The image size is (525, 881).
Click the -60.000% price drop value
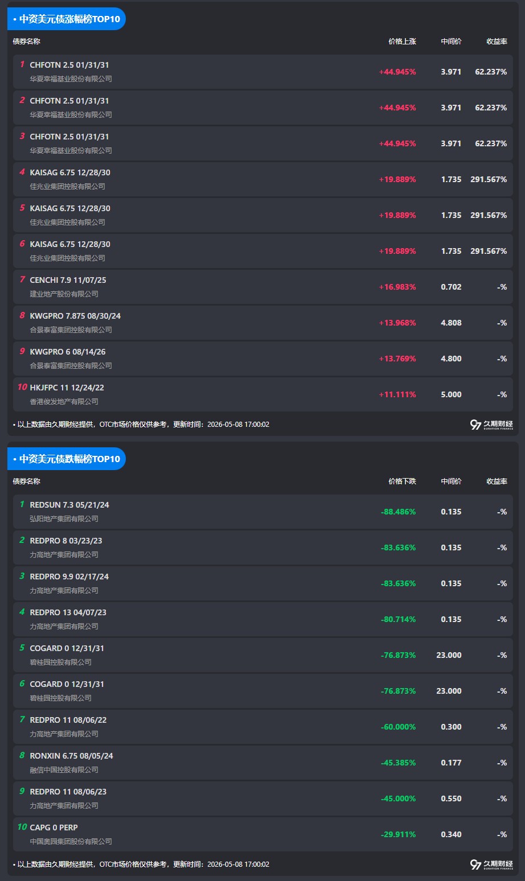coord(399,727)
